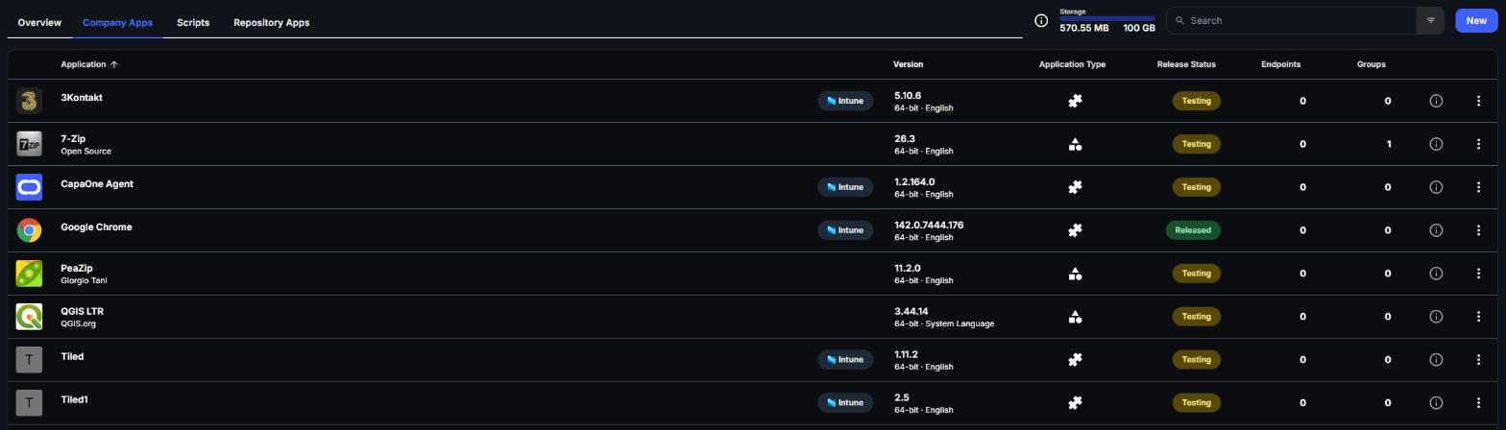This screenshot has width=1506, height=430.
Task: Open the Overview tab
Action: 39,22
